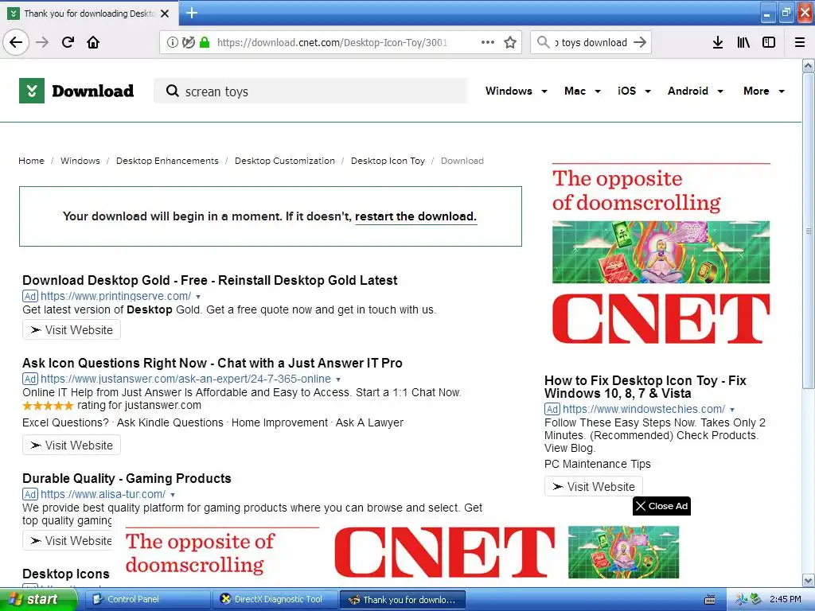Open ad options arrow next to alisa-tur.com
815x611 pixels.
pyautogui.click(x=173, y=495)
